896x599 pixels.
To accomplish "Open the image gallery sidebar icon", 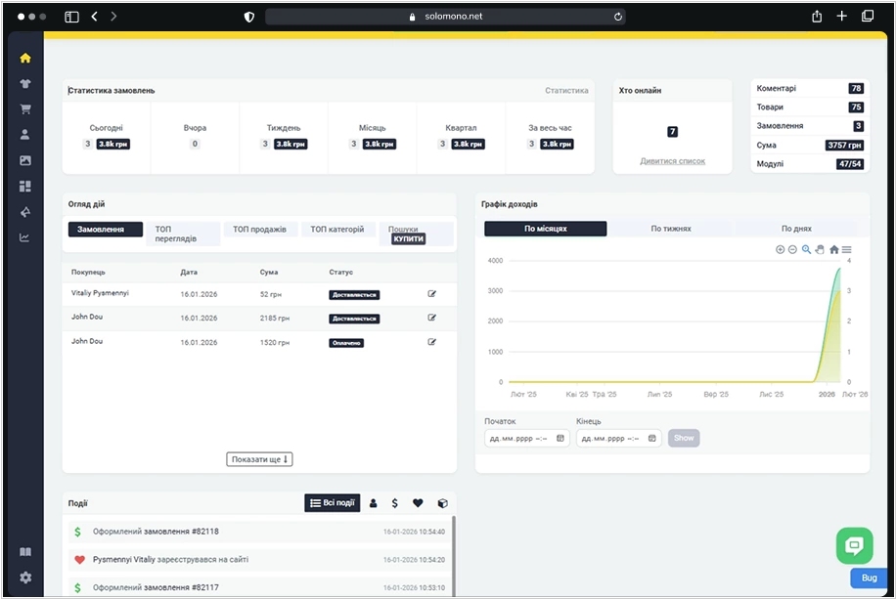I will click(25, 160).
